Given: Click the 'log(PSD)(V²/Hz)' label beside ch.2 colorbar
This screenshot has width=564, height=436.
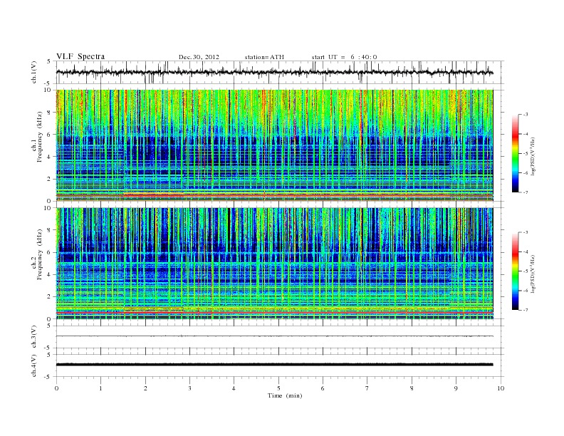Looking at the screenshot, I should (533, 274).
